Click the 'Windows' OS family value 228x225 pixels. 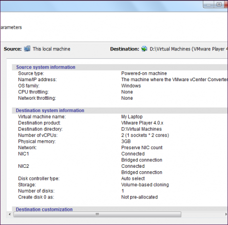tap(131, 86)
